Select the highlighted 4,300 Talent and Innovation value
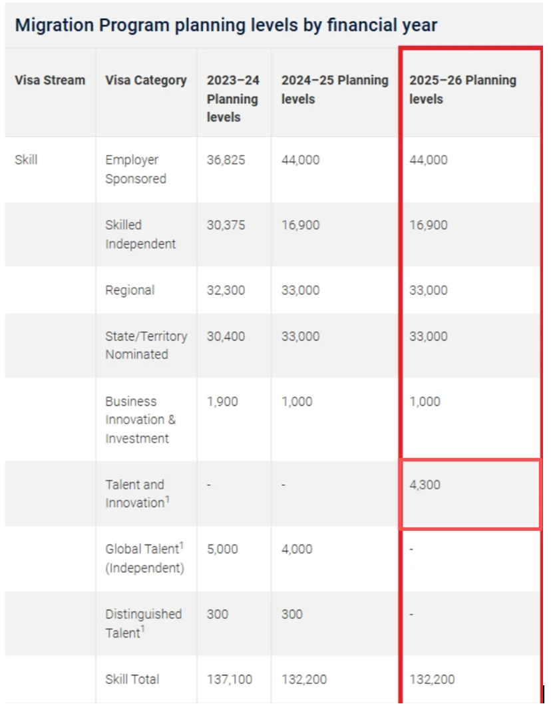Image resolution: width=551 pixels, height=706 pixels. [425, 485]
